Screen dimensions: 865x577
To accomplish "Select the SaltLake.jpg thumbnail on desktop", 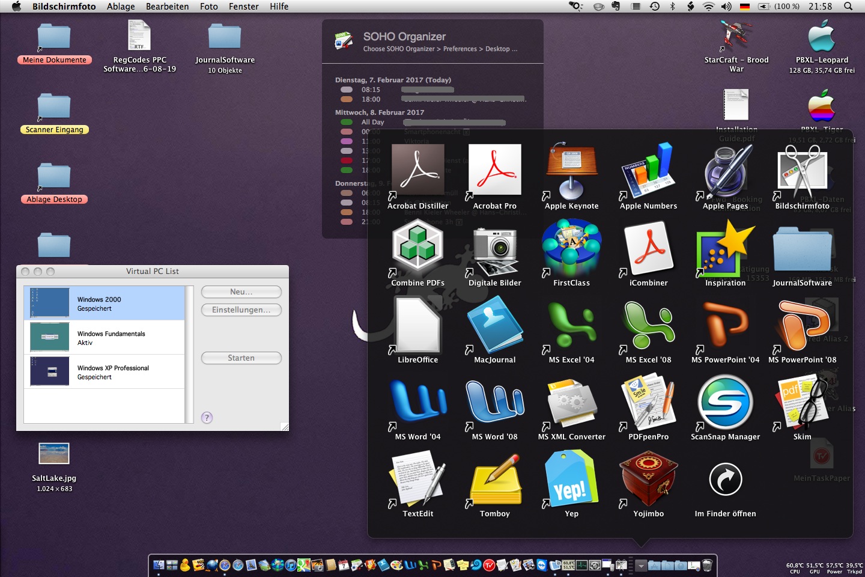I will click(54, 454).
